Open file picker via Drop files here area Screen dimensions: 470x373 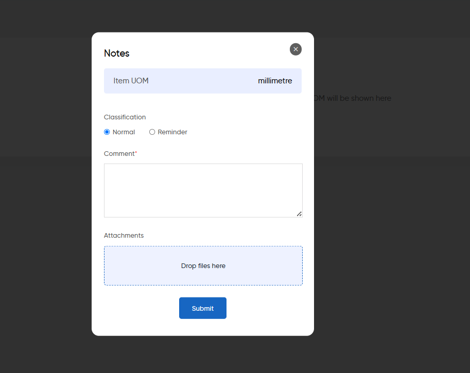pyautogui.click(x=203, y=266)
